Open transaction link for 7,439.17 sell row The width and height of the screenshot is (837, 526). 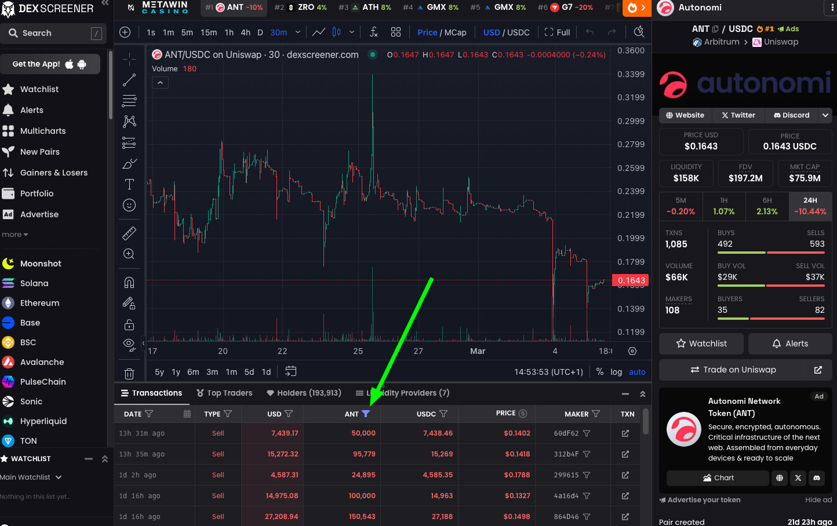click(625, 433)
